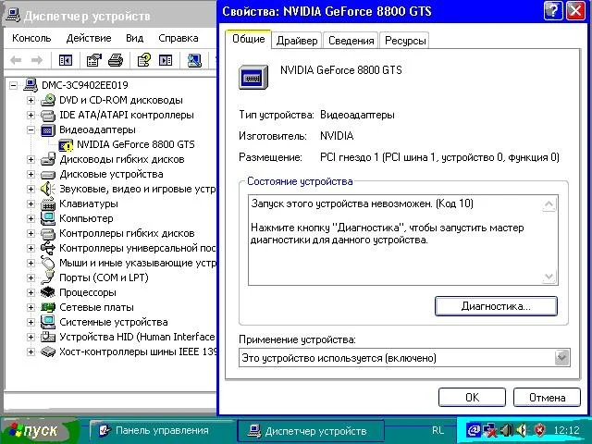Click the Мыши и иные указывающие mouse icon

(x=48, y=263)
